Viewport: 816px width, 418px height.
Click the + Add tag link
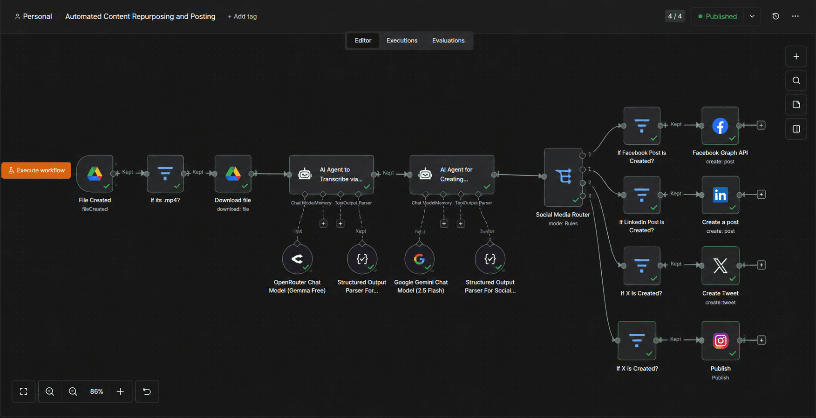click(242, 16)
